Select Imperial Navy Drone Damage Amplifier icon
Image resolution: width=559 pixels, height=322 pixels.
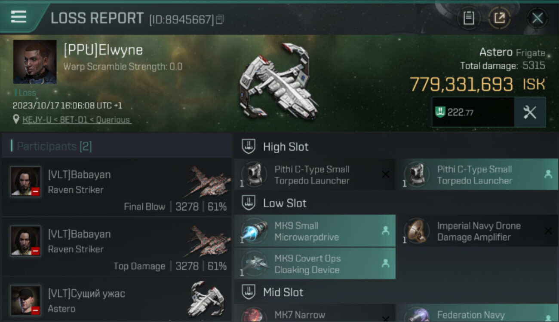coord(417,231)
